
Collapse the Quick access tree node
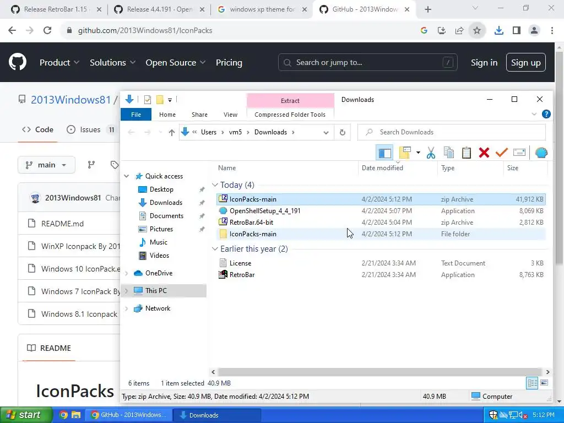(126, 176)
